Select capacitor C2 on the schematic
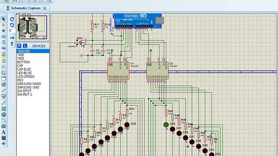 [92, 51]
